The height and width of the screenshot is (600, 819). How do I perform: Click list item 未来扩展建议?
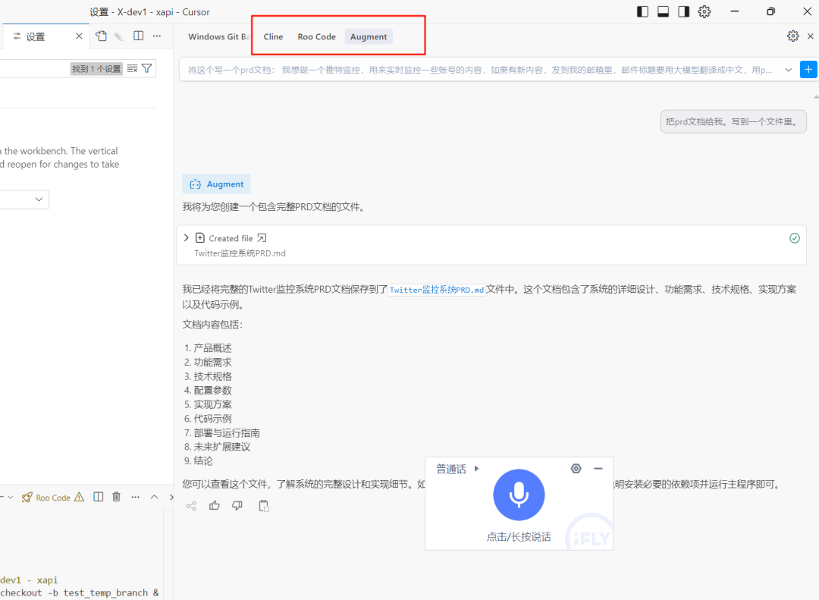coord(222,447)
